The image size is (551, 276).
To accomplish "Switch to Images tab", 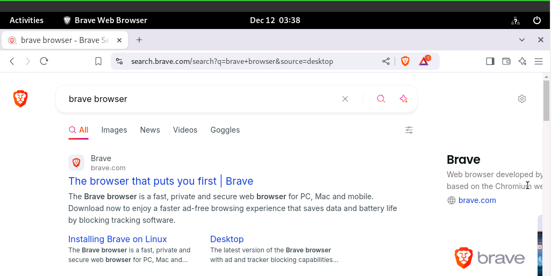I will pyautogui.click(x=114, y=130).
